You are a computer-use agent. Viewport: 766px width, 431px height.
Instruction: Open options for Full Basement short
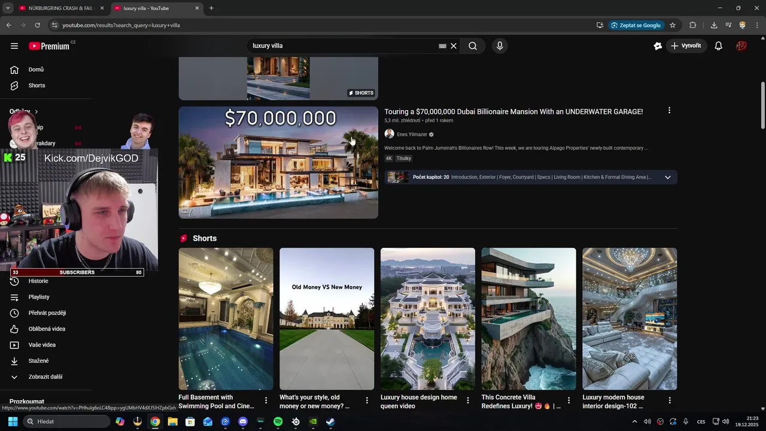point(266,400)
